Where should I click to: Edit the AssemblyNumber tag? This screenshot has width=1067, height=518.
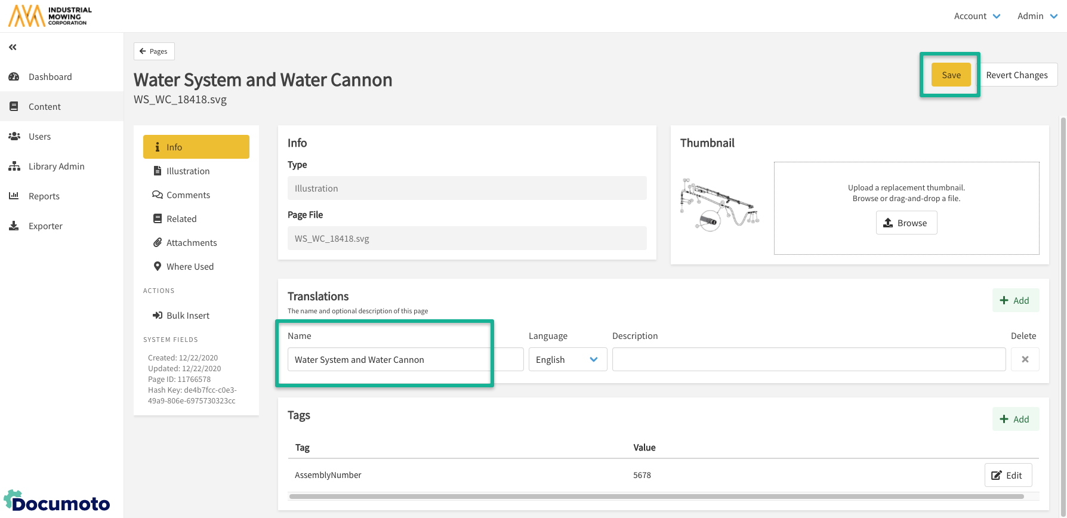(1007, 475)
